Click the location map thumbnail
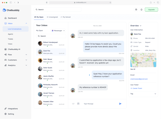 pos(143,60)
